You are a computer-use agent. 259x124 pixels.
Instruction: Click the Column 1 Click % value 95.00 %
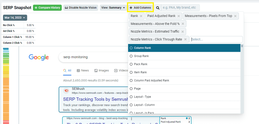(30, 37)
